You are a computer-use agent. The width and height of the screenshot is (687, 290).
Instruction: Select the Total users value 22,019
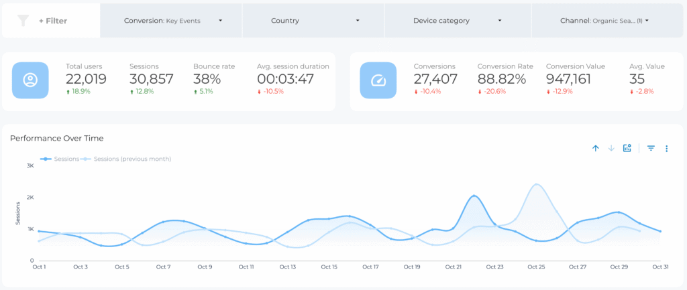tap(86, 79)
